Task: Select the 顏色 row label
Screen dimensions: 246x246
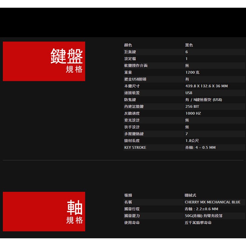Action: click(x=128, y=45)
